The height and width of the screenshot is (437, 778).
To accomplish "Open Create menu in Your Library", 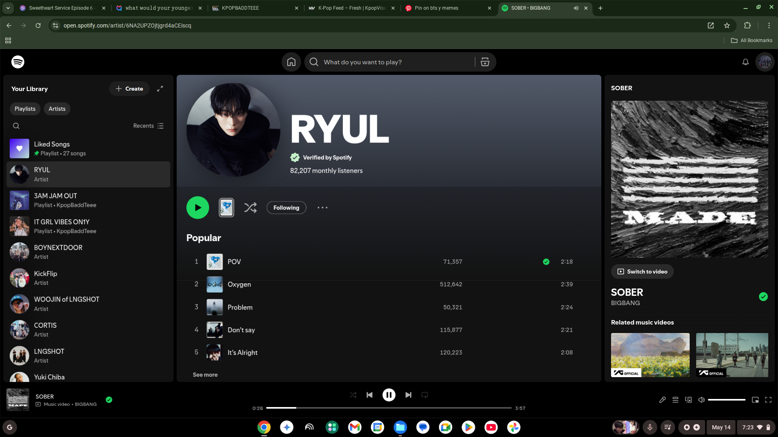I will (x=129, y=89).
